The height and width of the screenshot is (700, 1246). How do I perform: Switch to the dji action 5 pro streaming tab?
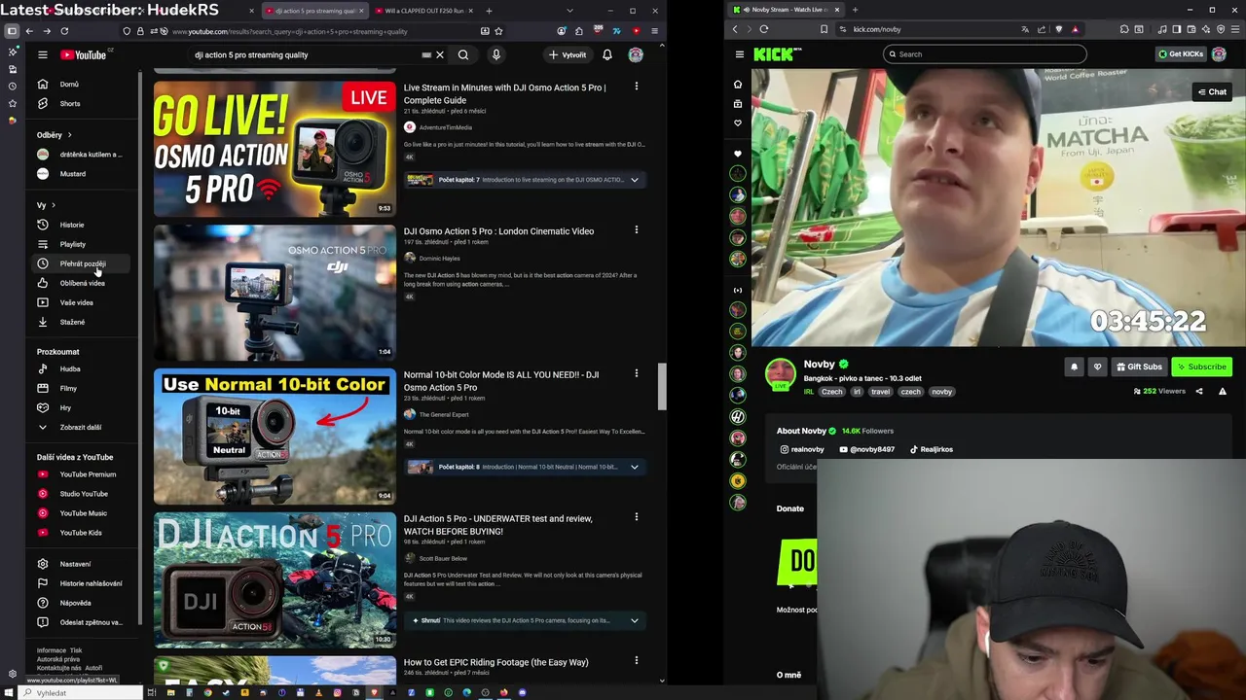point(313,11)
